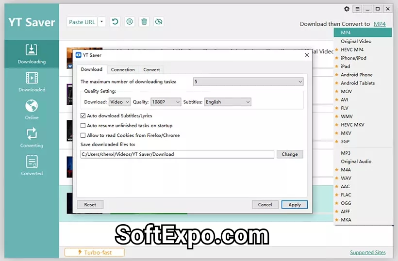Select WMV format

click(363, 116)
